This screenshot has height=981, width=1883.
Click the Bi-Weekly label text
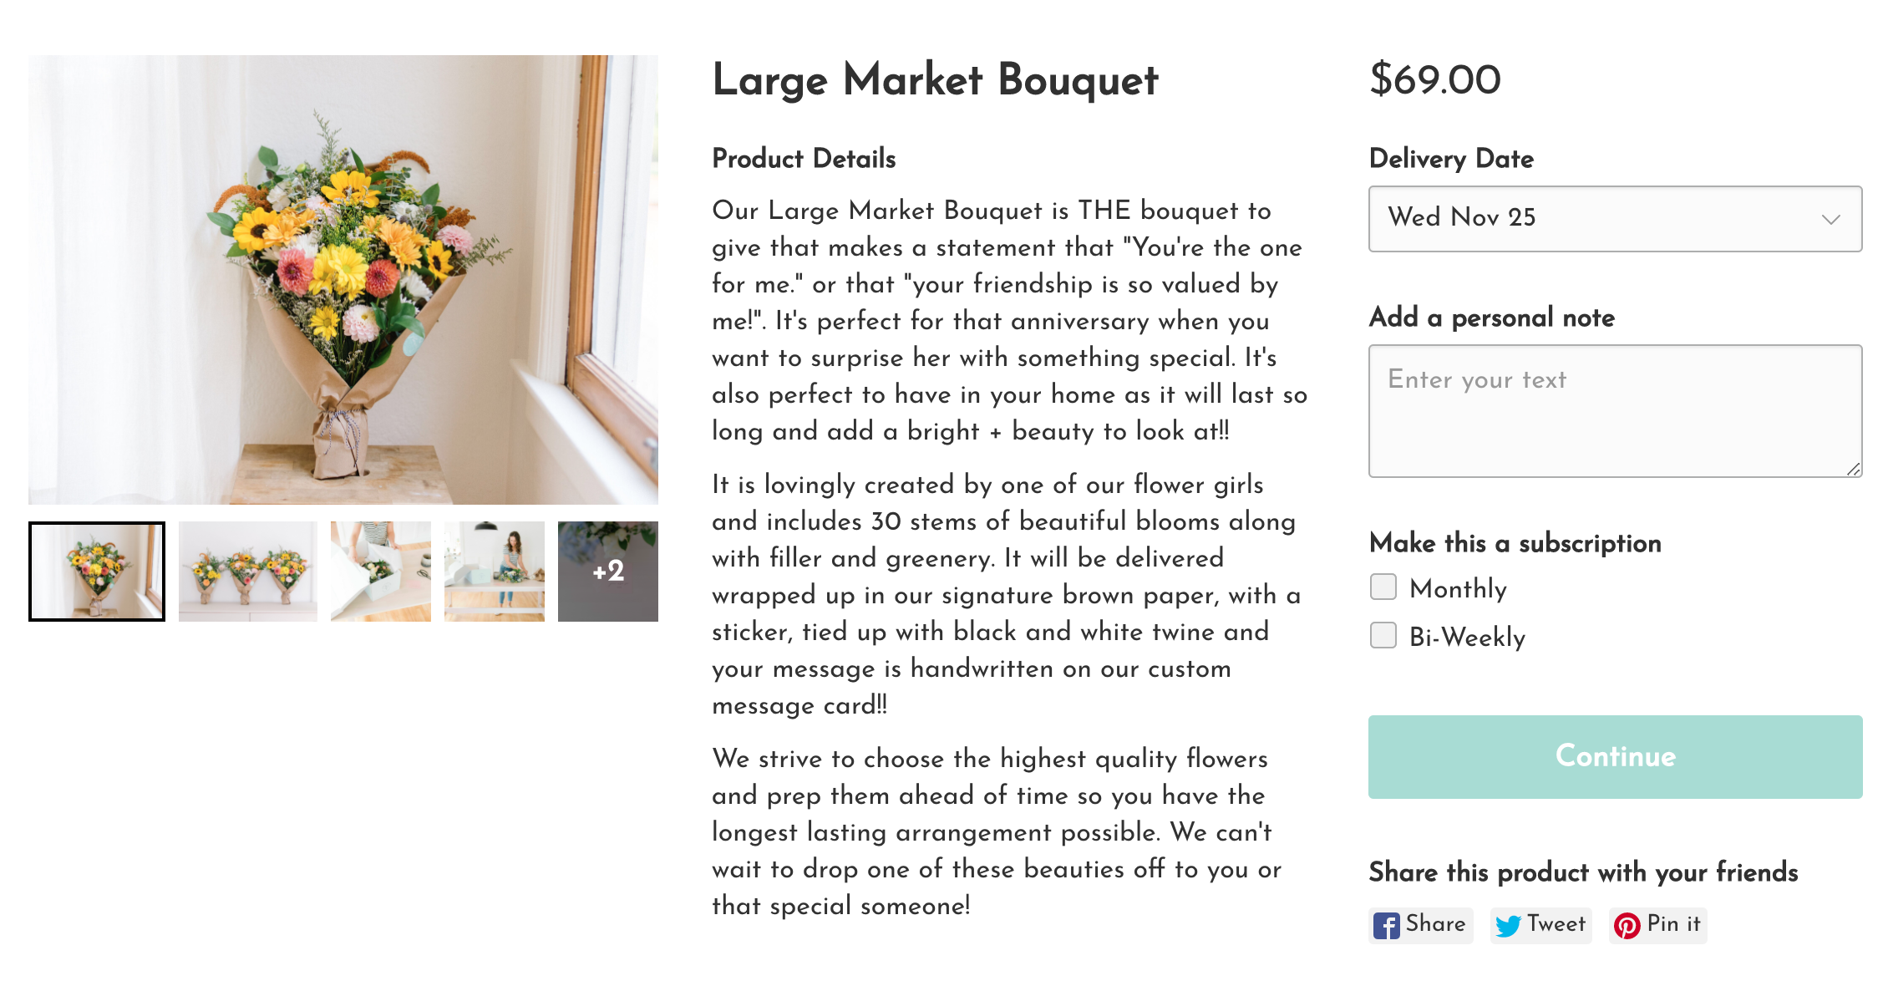[x=1467, y=638]
